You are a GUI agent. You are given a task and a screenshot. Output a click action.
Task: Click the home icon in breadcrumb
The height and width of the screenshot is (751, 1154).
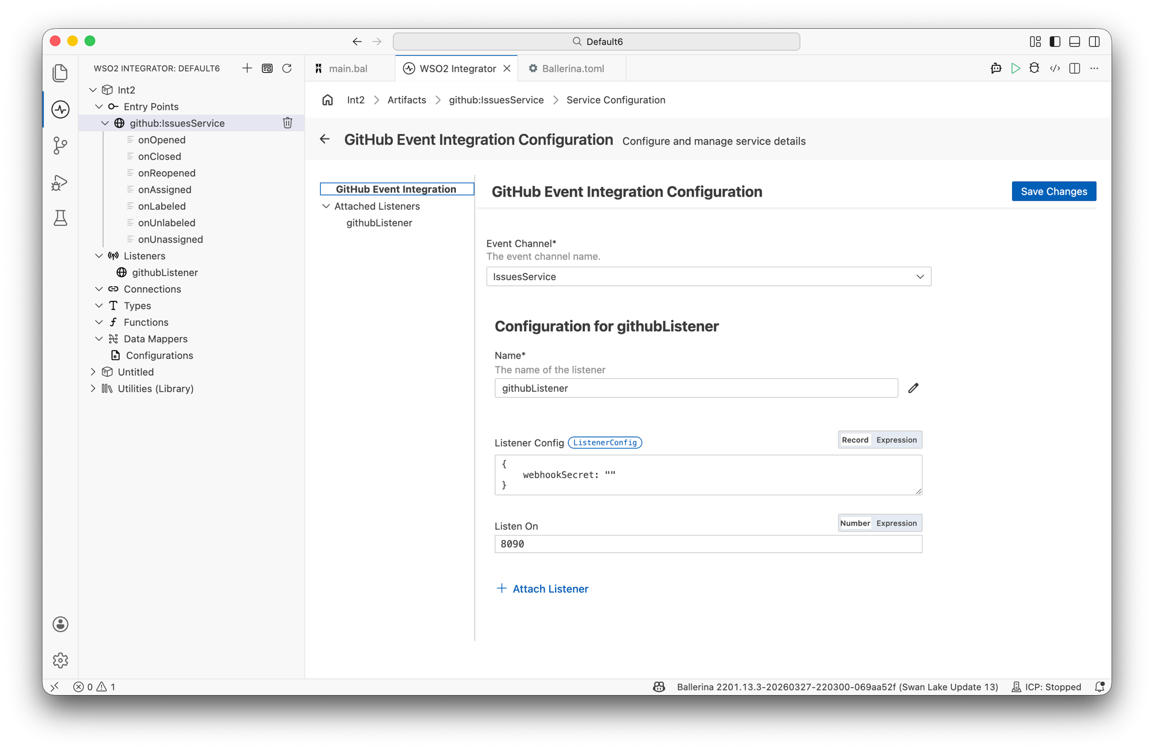pos(327,100)
